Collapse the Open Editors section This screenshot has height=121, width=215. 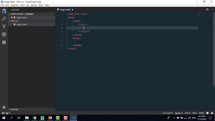pyautogui.click(x=10, y=14)
